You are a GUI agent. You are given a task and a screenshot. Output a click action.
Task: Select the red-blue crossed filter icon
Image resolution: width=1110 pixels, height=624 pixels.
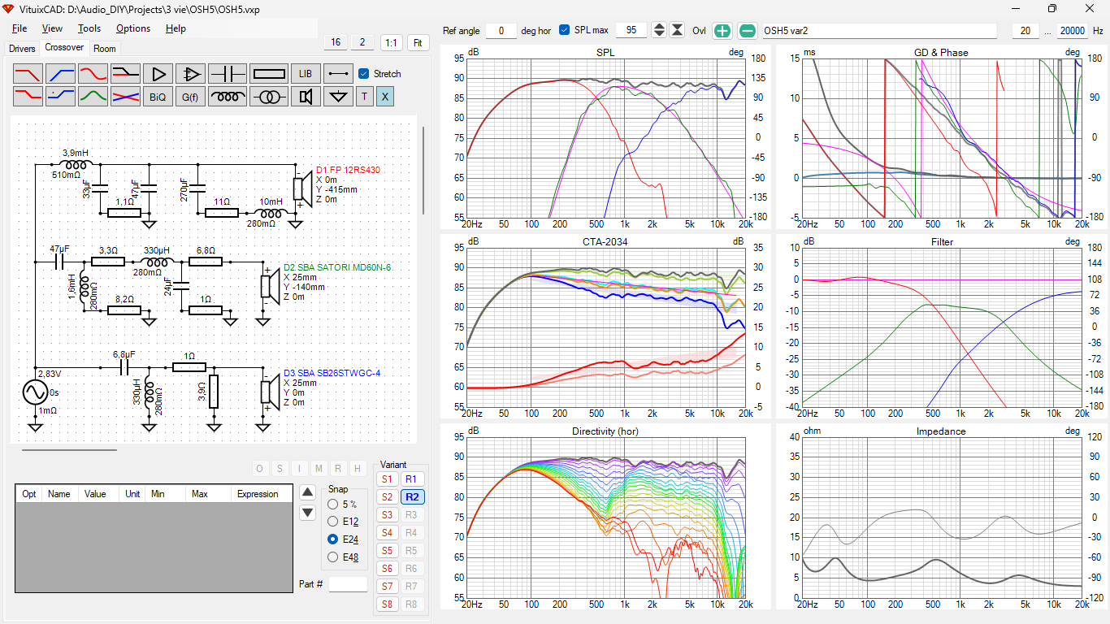tap(125, 97)
